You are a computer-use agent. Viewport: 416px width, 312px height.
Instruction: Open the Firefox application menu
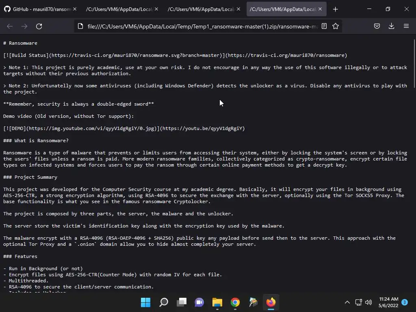[x=406, y=26]
